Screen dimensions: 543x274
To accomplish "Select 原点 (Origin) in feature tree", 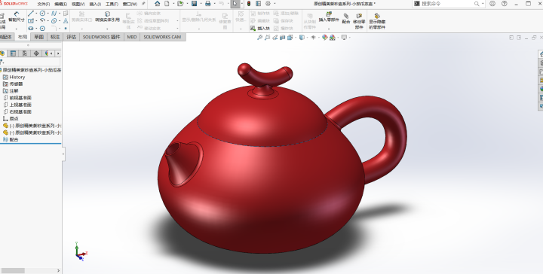I will tap(11, 118).
